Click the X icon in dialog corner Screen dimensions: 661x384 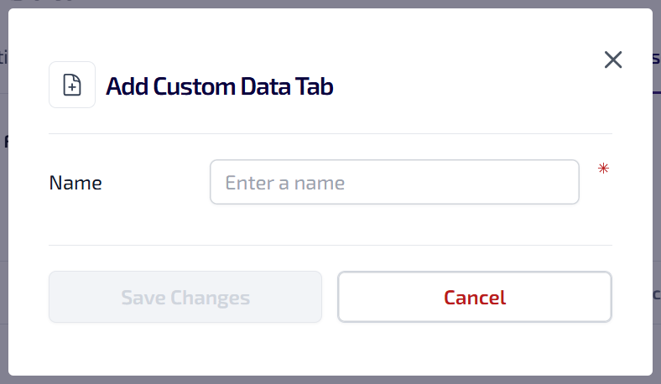point(613,60)
